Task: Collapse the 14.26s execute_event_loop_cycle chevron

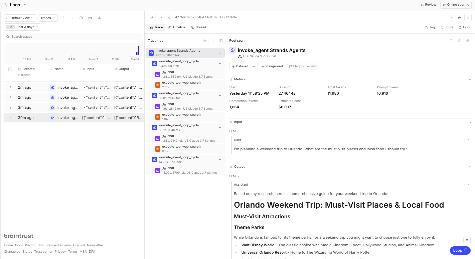Action: pos(220,160)
